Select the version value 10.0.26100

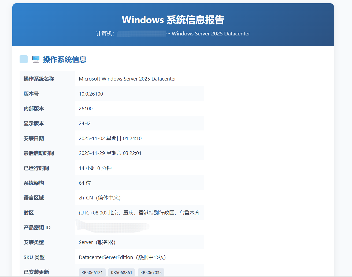[x=91, y=94]
